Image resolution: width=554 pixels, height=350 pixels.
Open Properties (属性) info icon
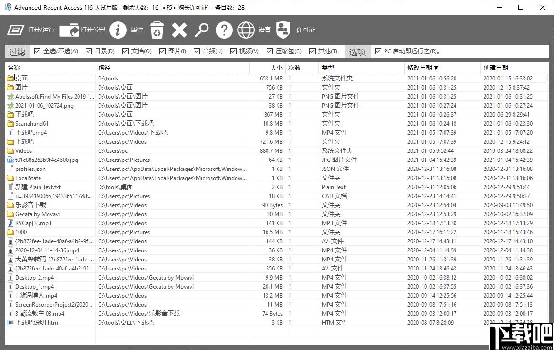(118, 30)
